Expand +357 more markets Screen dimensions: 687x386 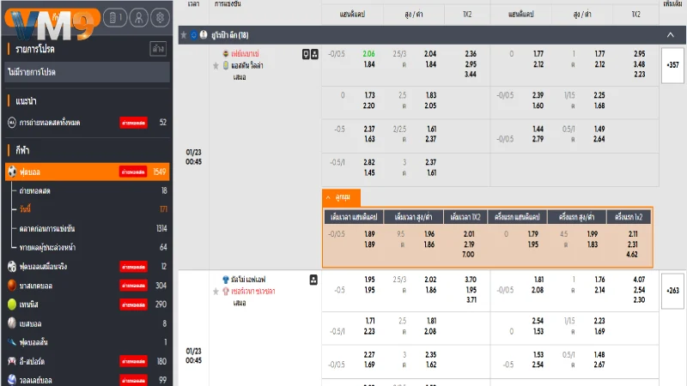coord(672,65)
